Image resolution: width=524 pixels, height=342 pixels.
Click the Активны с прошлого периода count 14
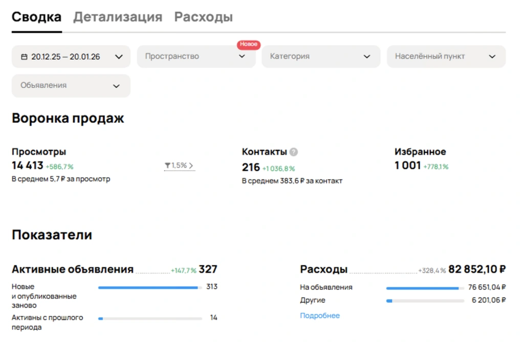pyautogui.click(x=214, y=317)
